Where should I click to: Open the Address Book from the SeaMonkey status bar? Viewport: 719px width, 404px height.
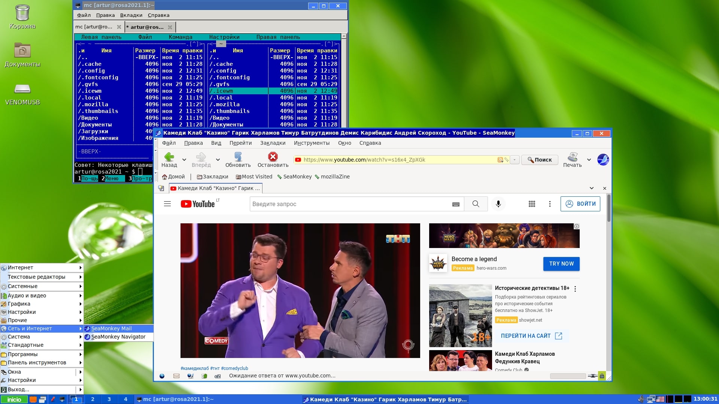pos(204,376)
